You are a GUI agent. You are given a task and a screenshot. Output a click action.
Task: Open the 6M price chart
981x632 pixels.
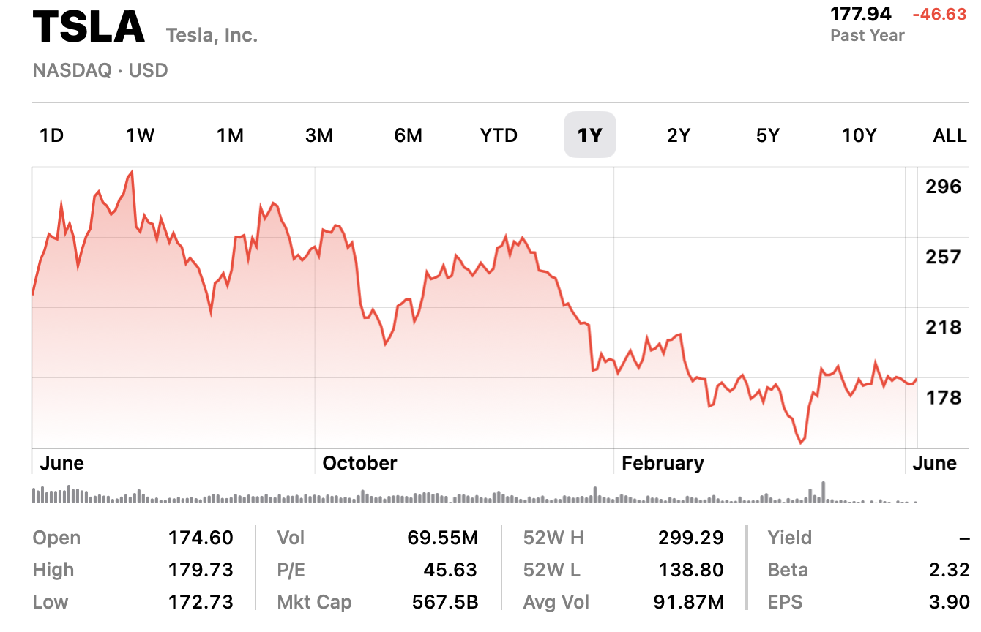[408, 135]
